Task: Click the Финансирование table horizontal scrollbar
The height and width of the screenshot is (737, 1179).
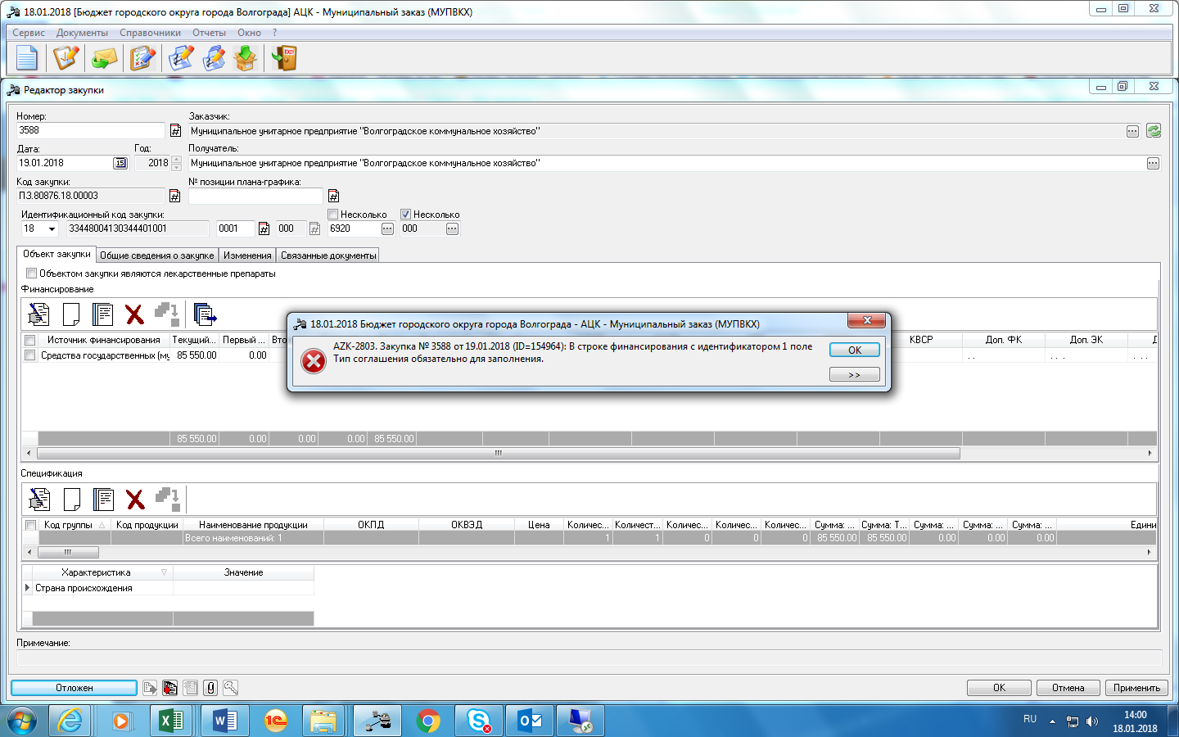Action: 498,453
